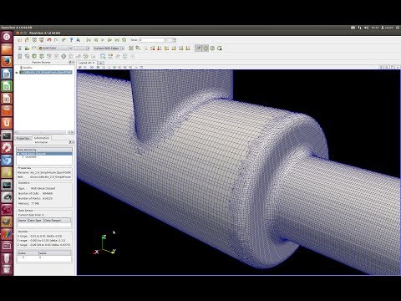Apply the Clip filter

point(34,56)
